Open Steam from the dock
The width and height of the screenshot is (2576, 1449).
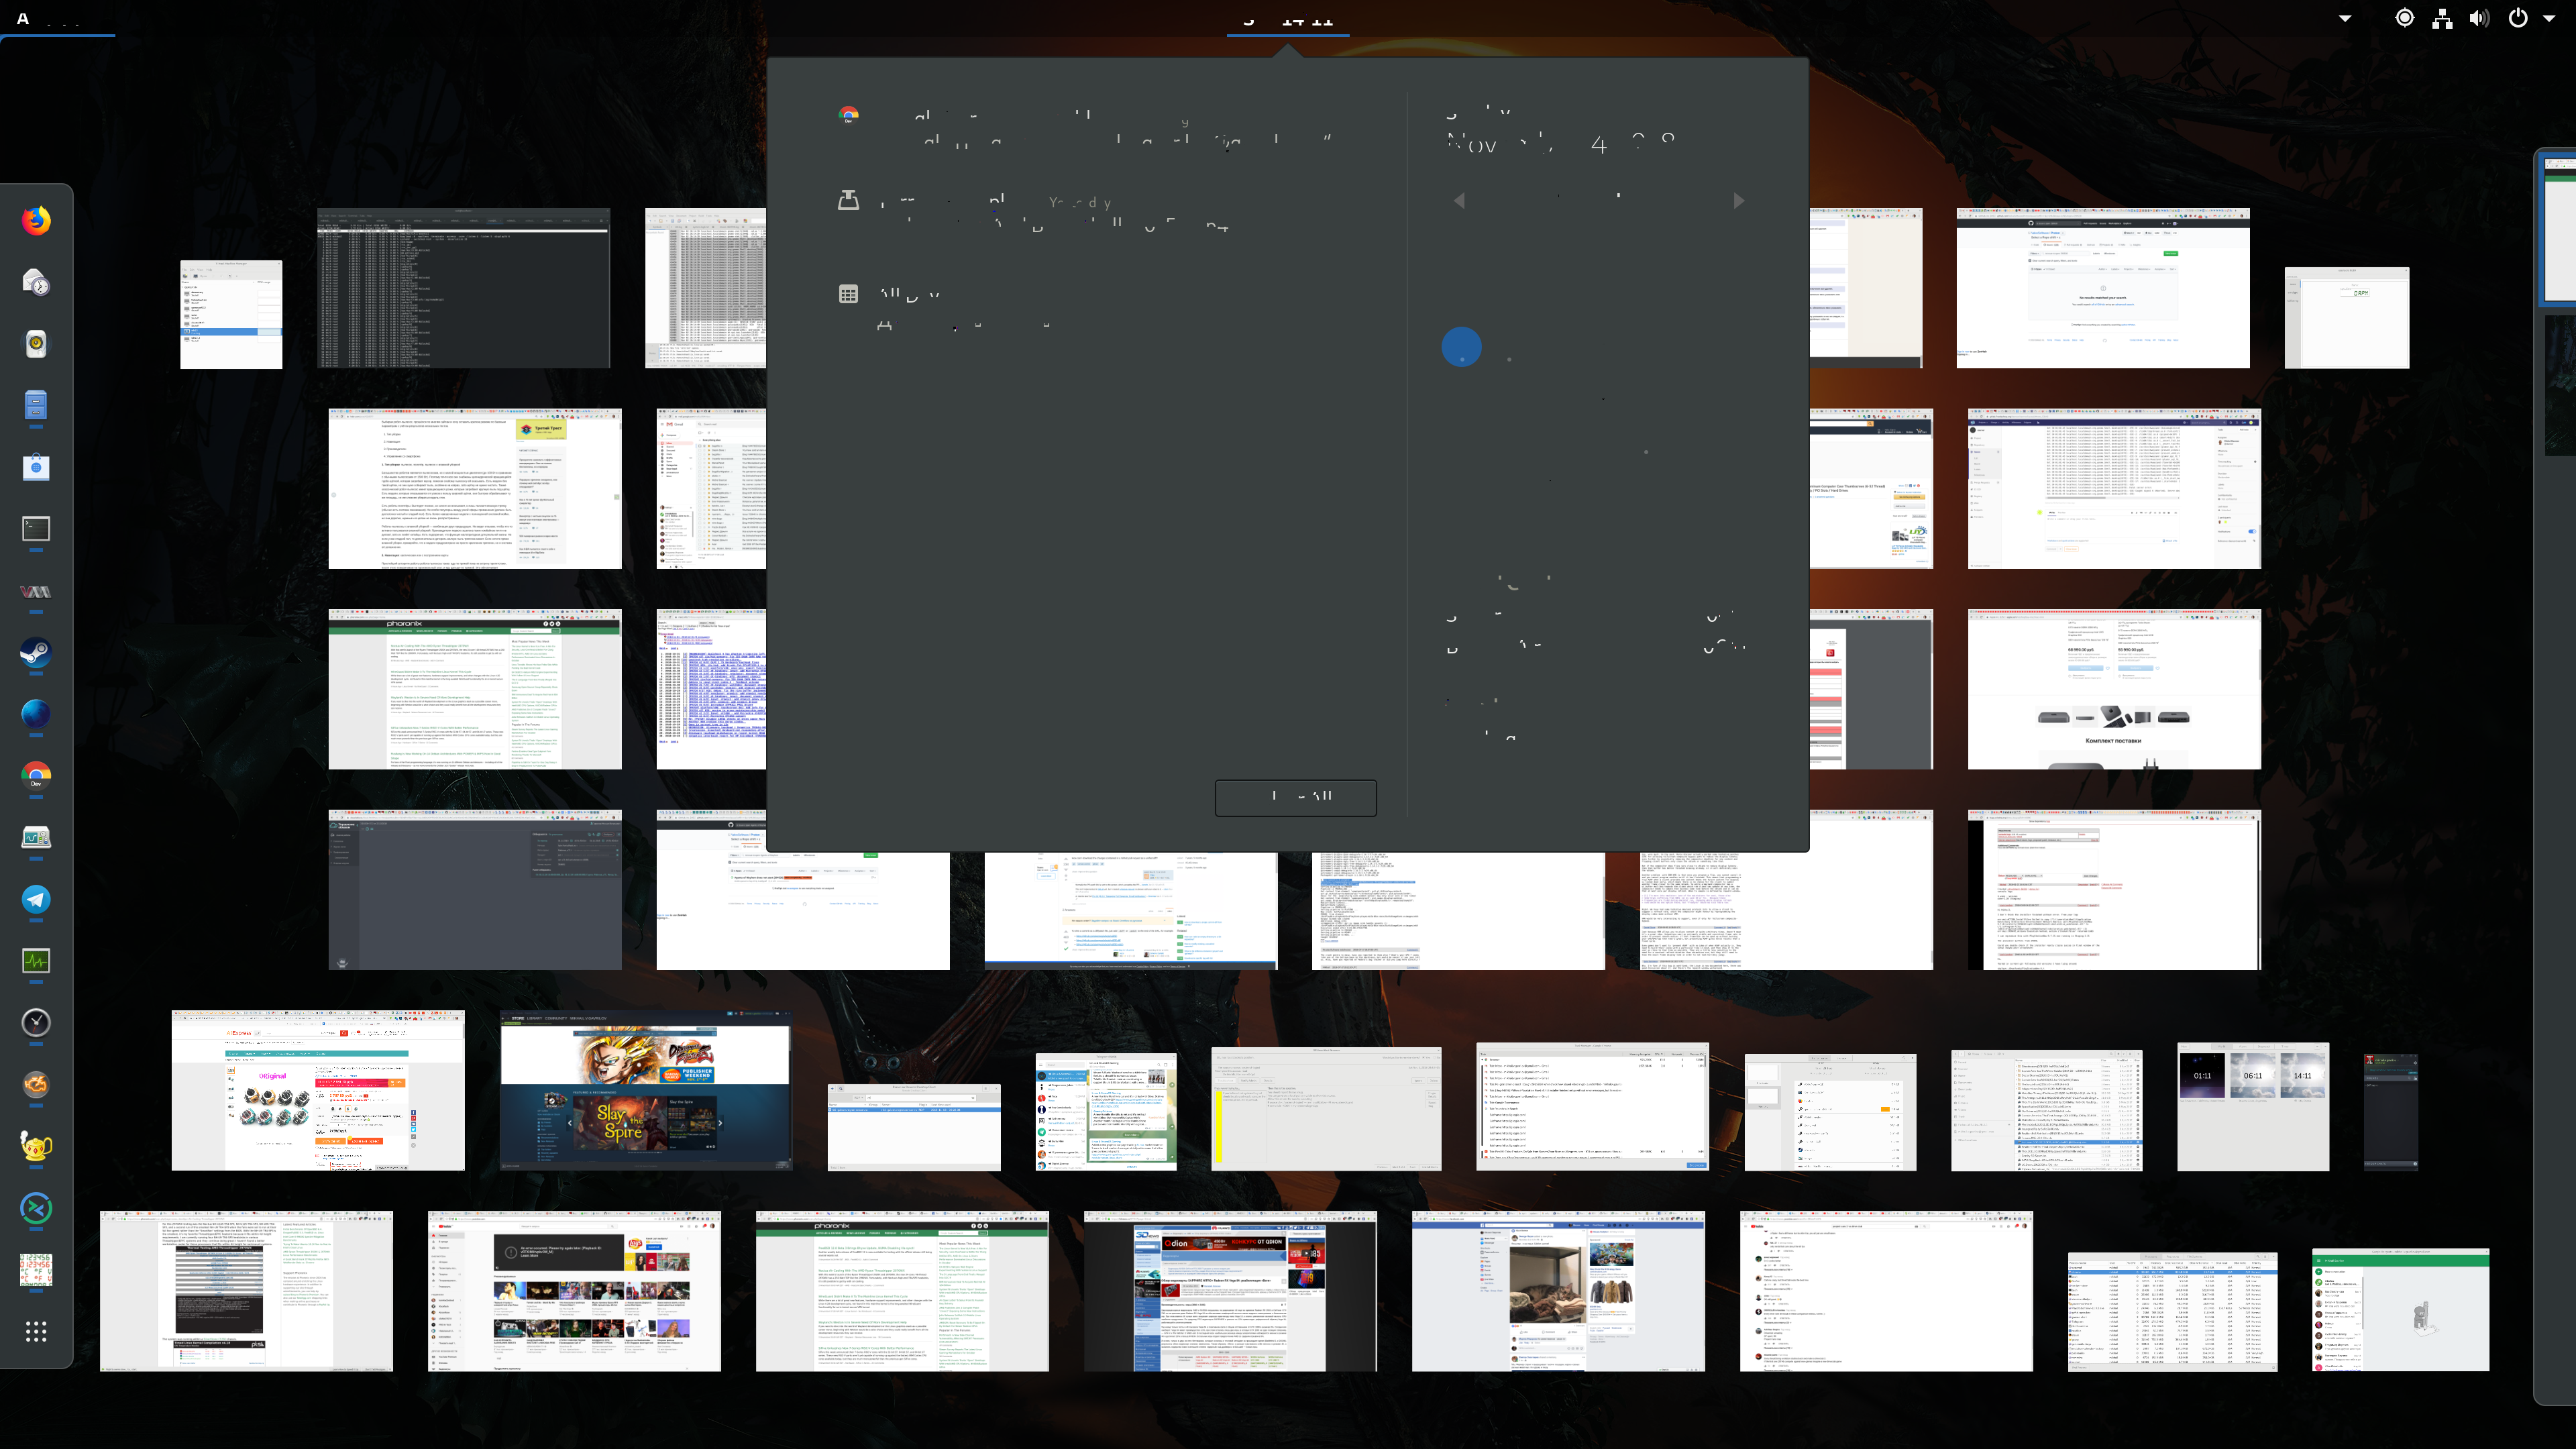tap(36, 653)
